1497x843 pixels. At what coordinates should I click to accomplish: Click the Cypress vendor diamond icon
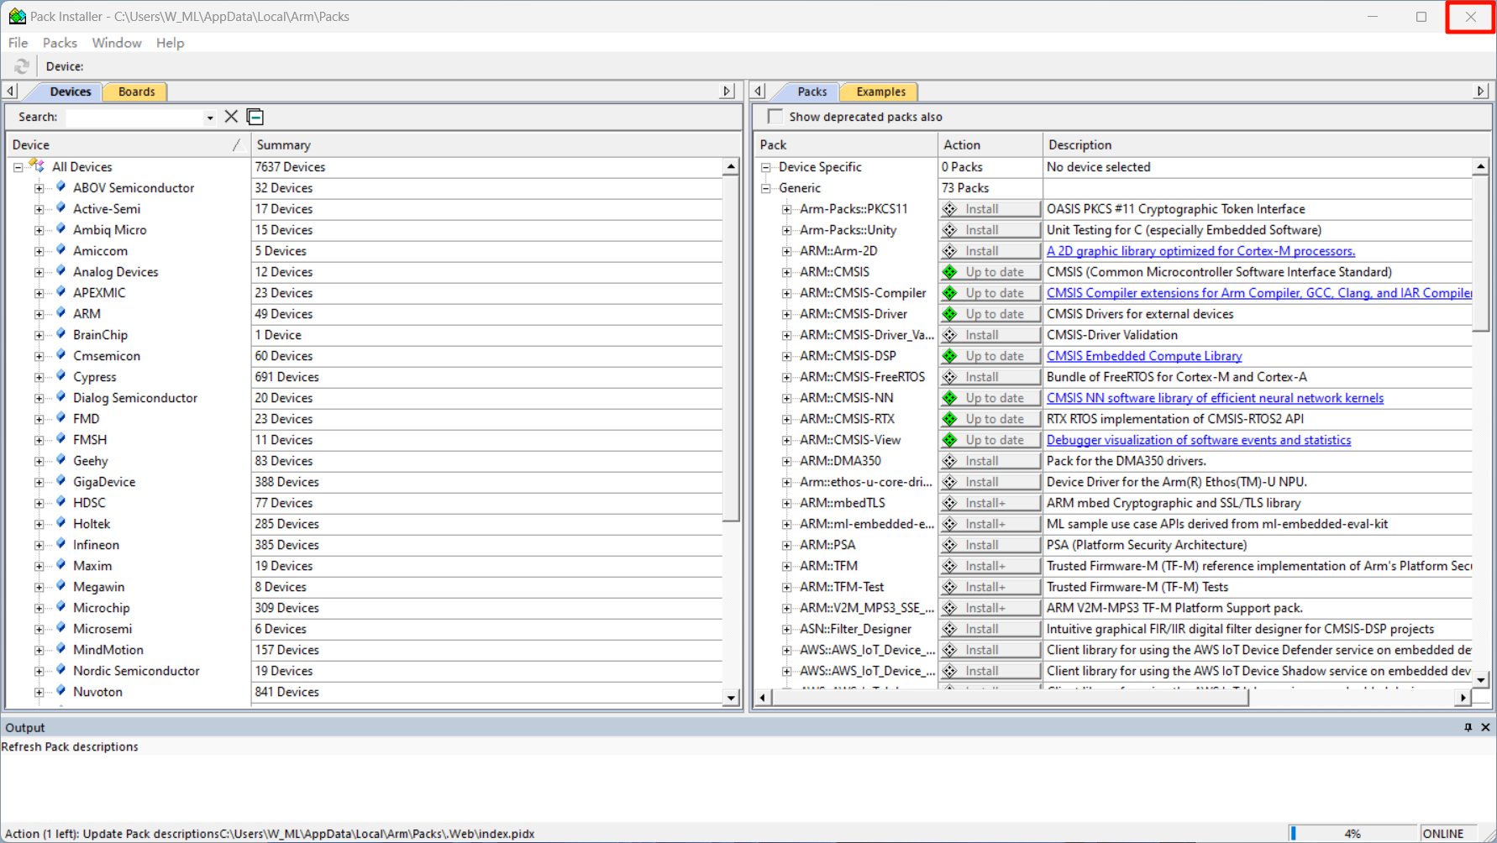pyautogui.click(x=60, y=376)
